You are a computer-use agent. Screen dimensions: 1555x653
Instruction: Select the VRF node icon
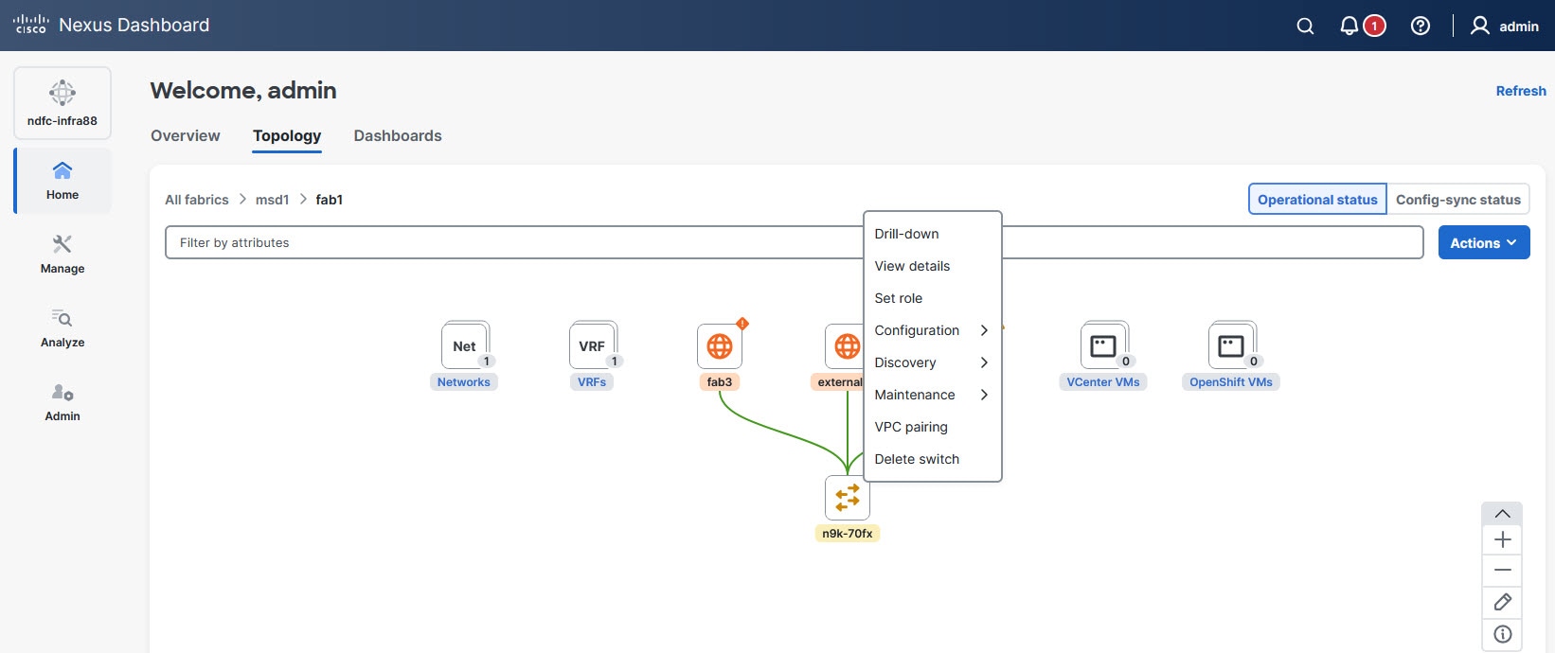point(593,345)
